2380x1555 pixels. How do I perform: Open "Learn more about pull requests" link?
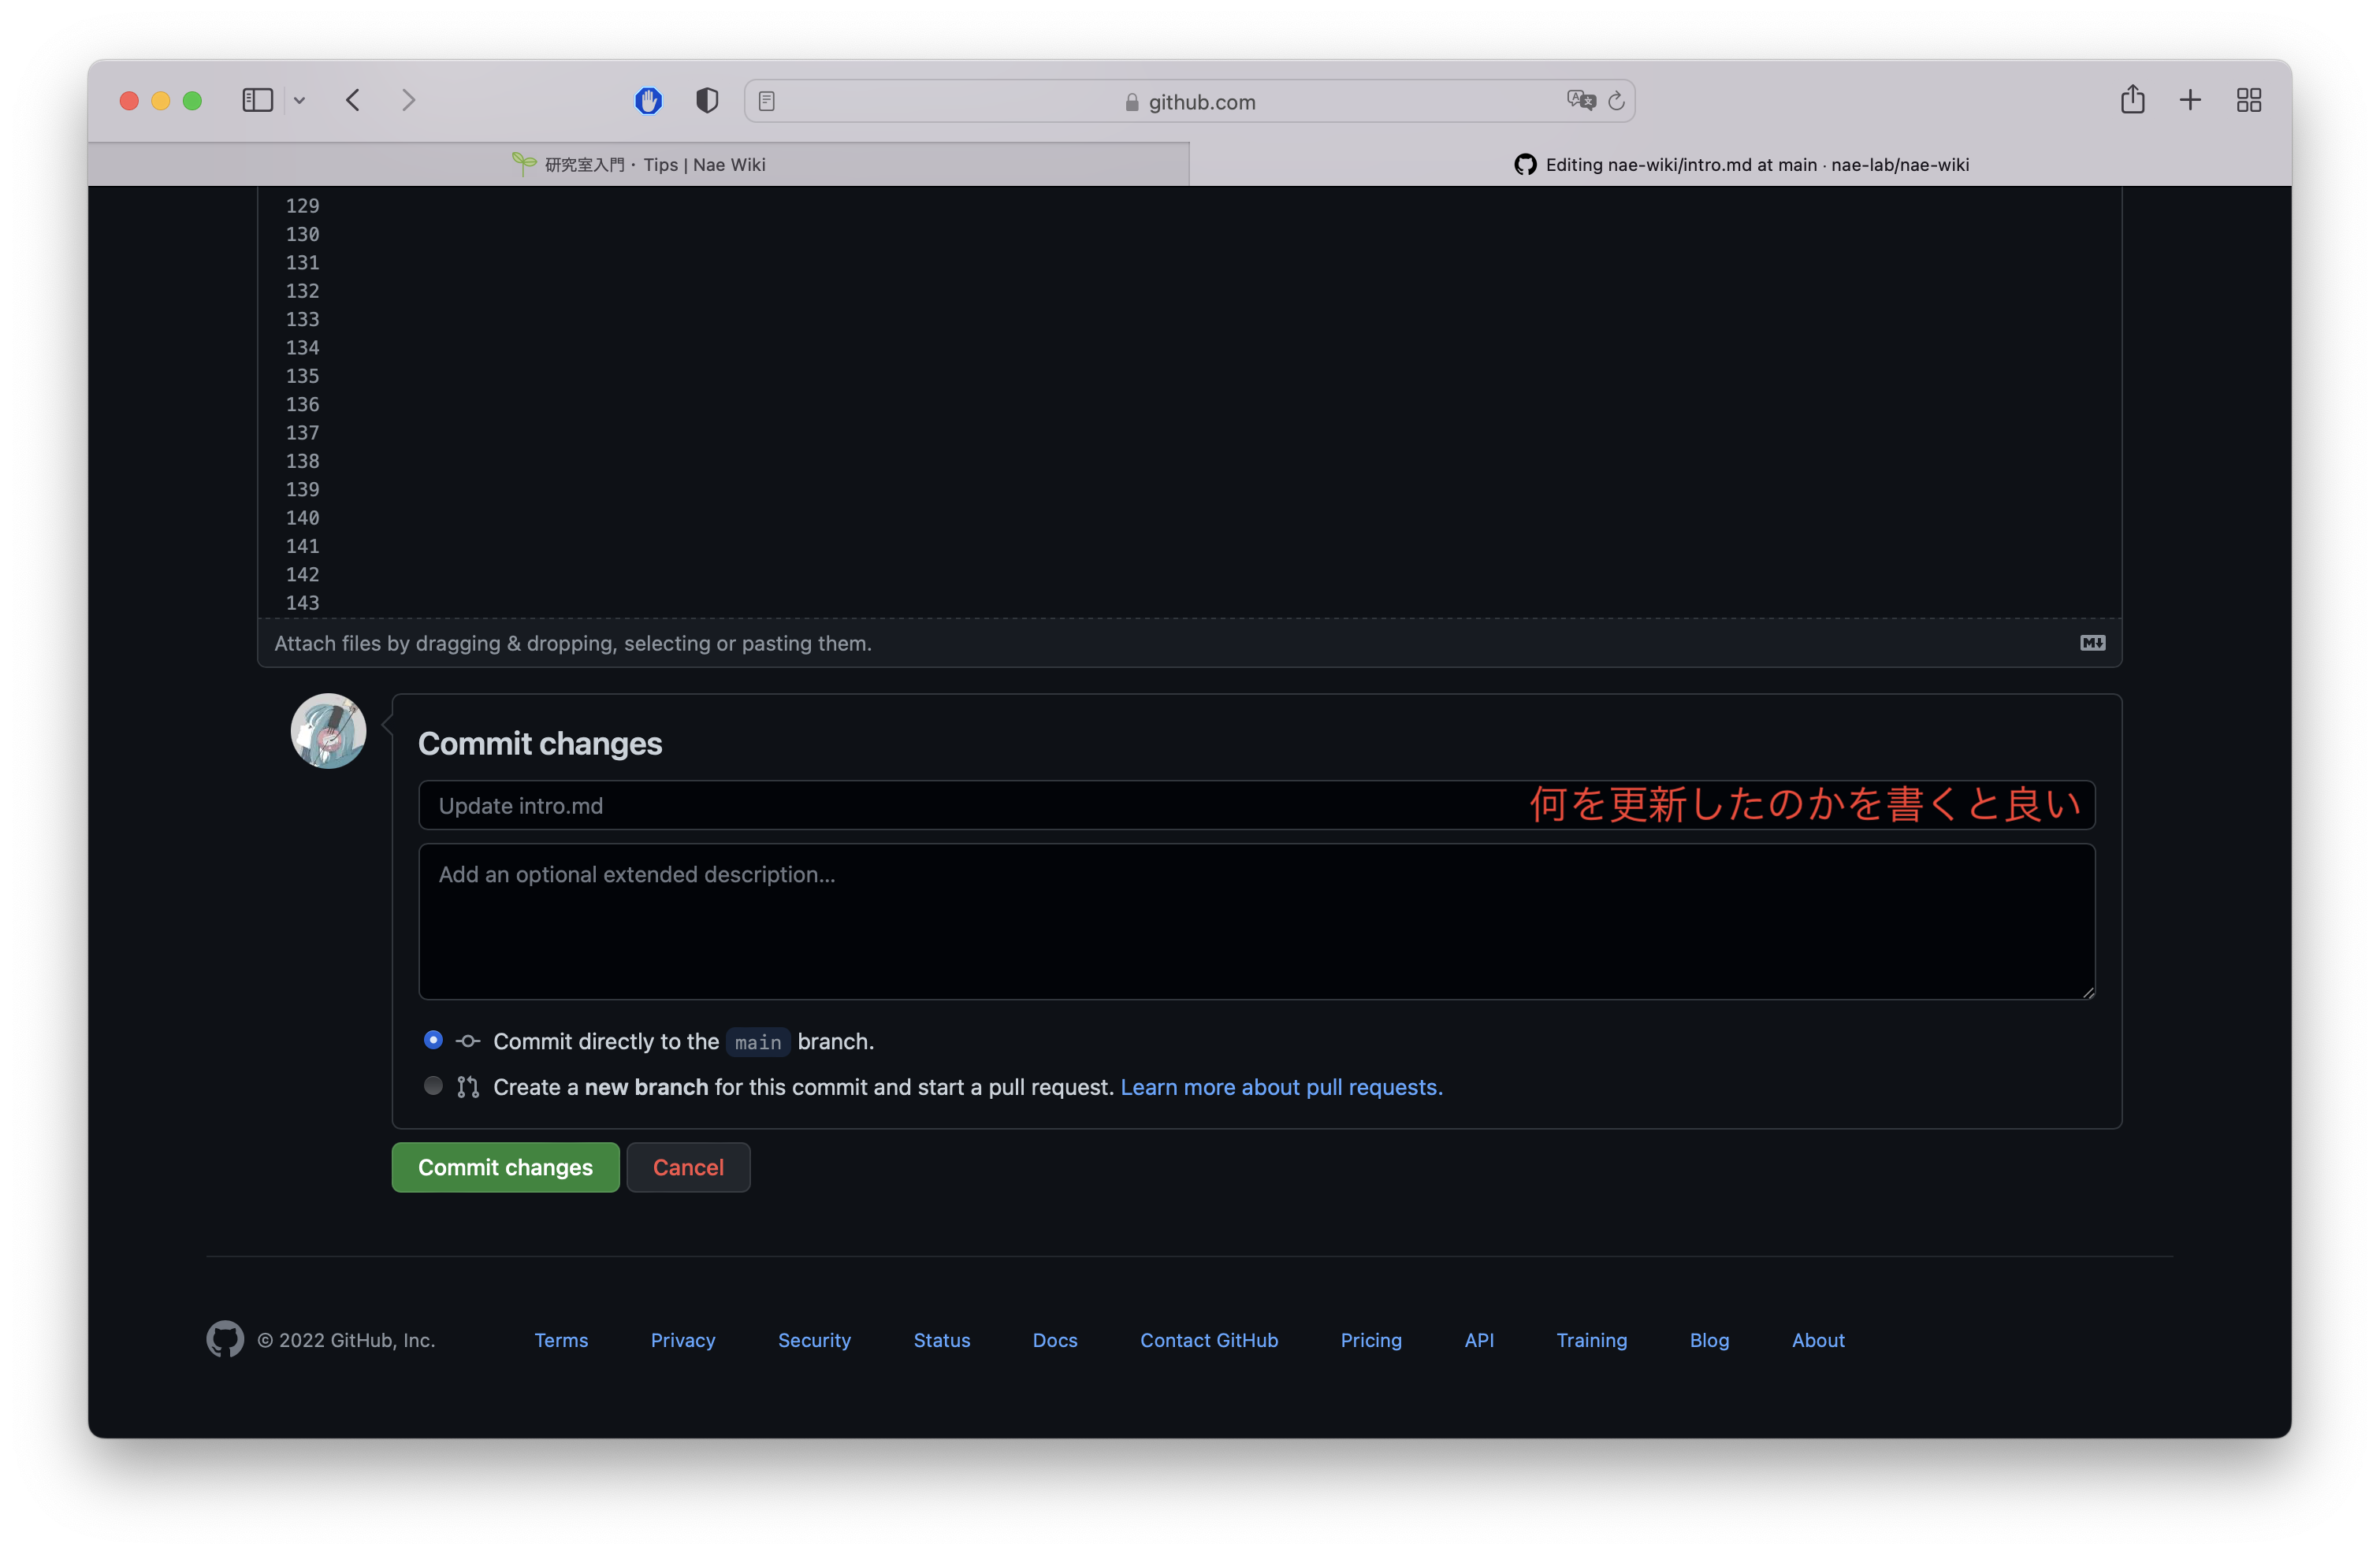pos(1279,1087)
